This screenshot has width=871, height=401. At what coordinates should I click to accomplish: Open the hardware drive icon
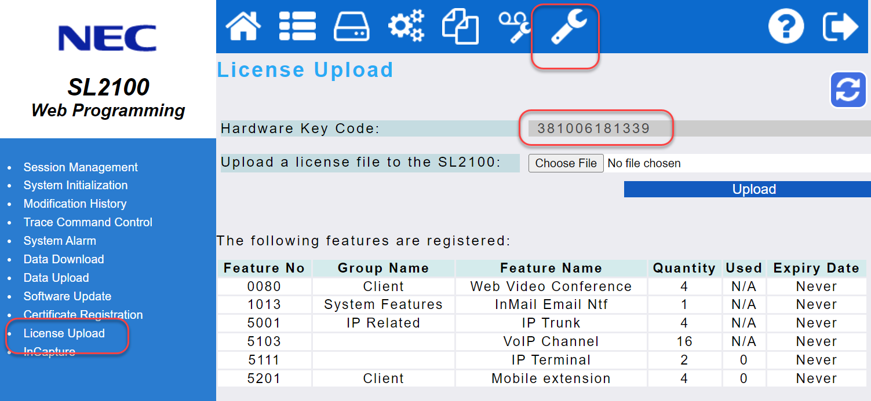(352, 27)
